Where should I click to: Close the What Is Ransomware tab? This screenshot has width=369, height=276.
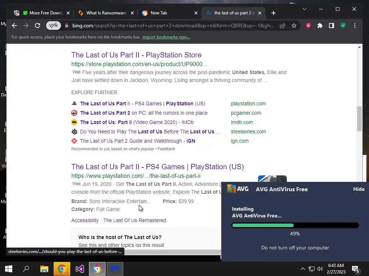coord(132,13)
